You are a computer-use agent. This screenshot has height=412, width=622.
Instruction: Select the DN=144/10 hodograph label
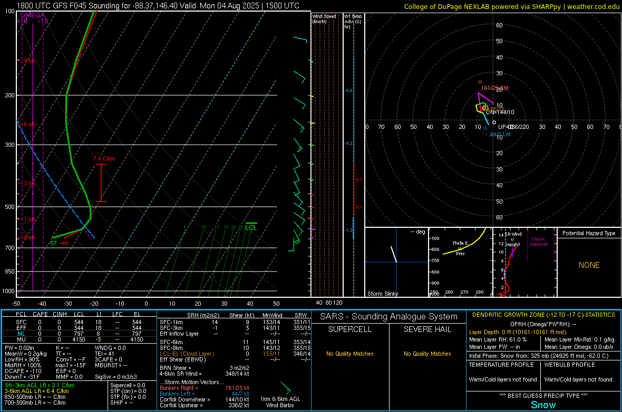tap(500, 112)
